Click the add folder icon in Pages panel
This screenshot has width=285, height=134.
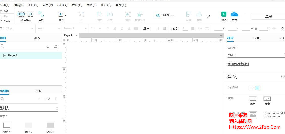coord(55,46)
